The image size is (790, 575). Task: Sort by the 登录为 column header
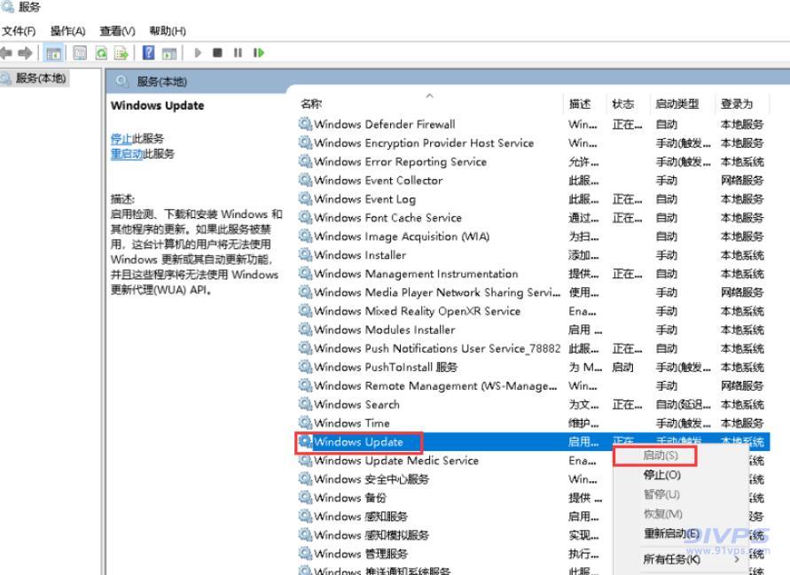(x=737, y=104)
